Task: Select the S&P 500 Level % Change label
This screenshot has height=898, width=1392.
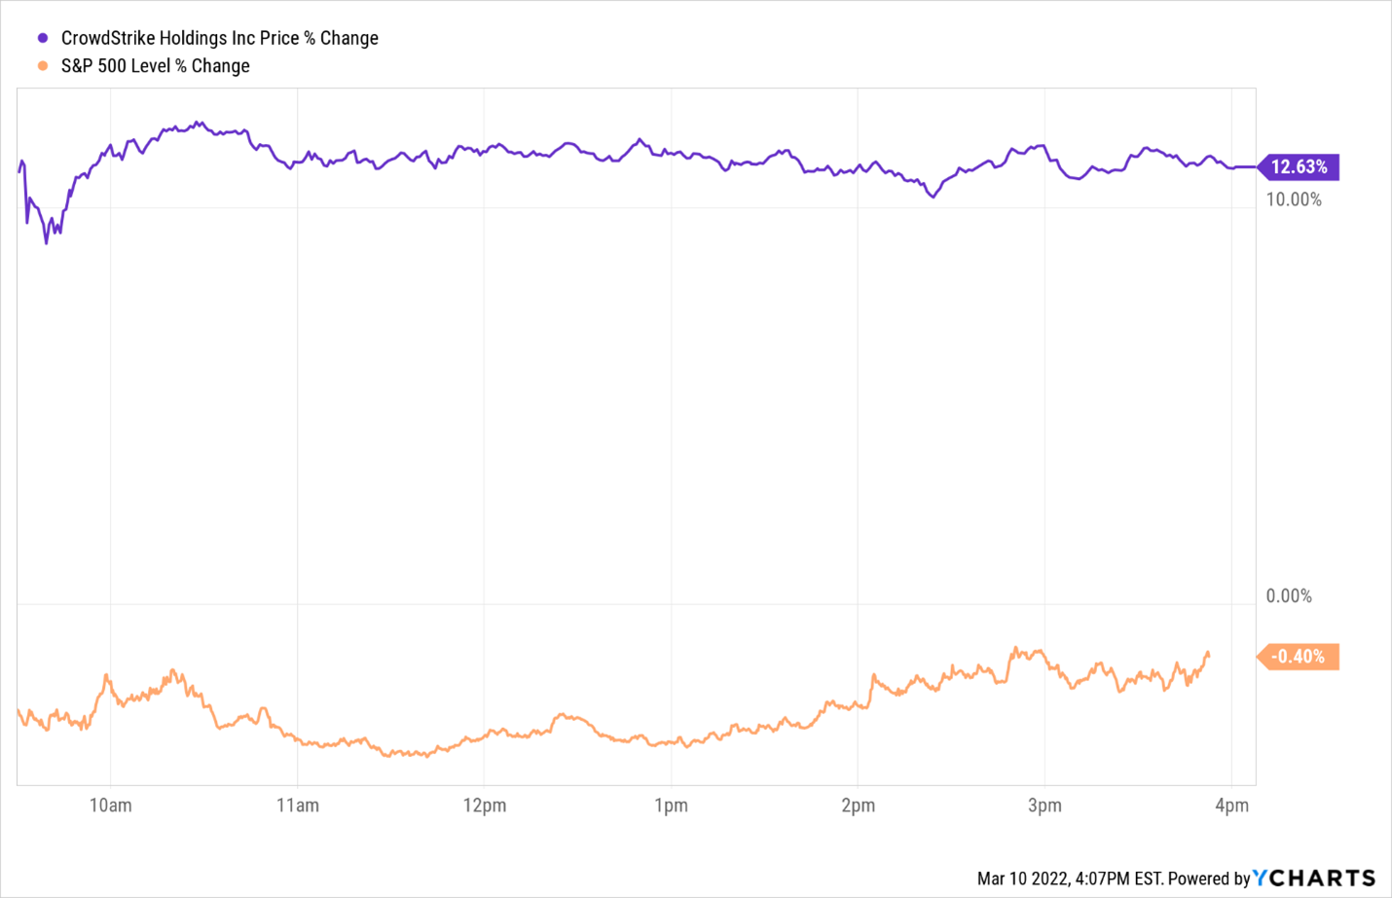Action: (155, 66)
